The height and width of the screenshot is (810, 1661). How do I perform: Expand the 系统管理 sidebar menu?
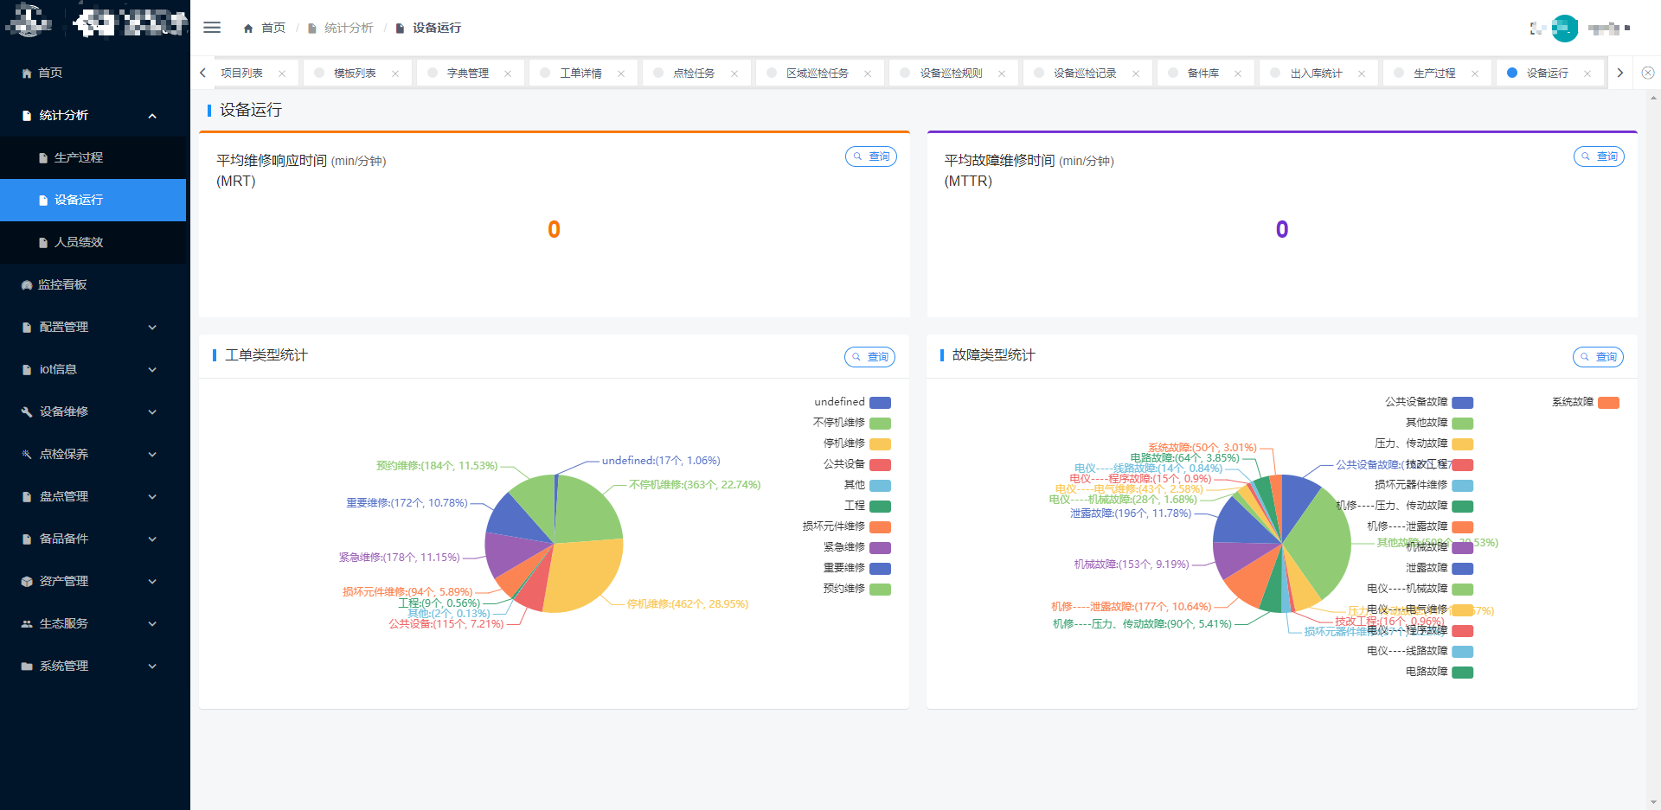click(93, 666)
